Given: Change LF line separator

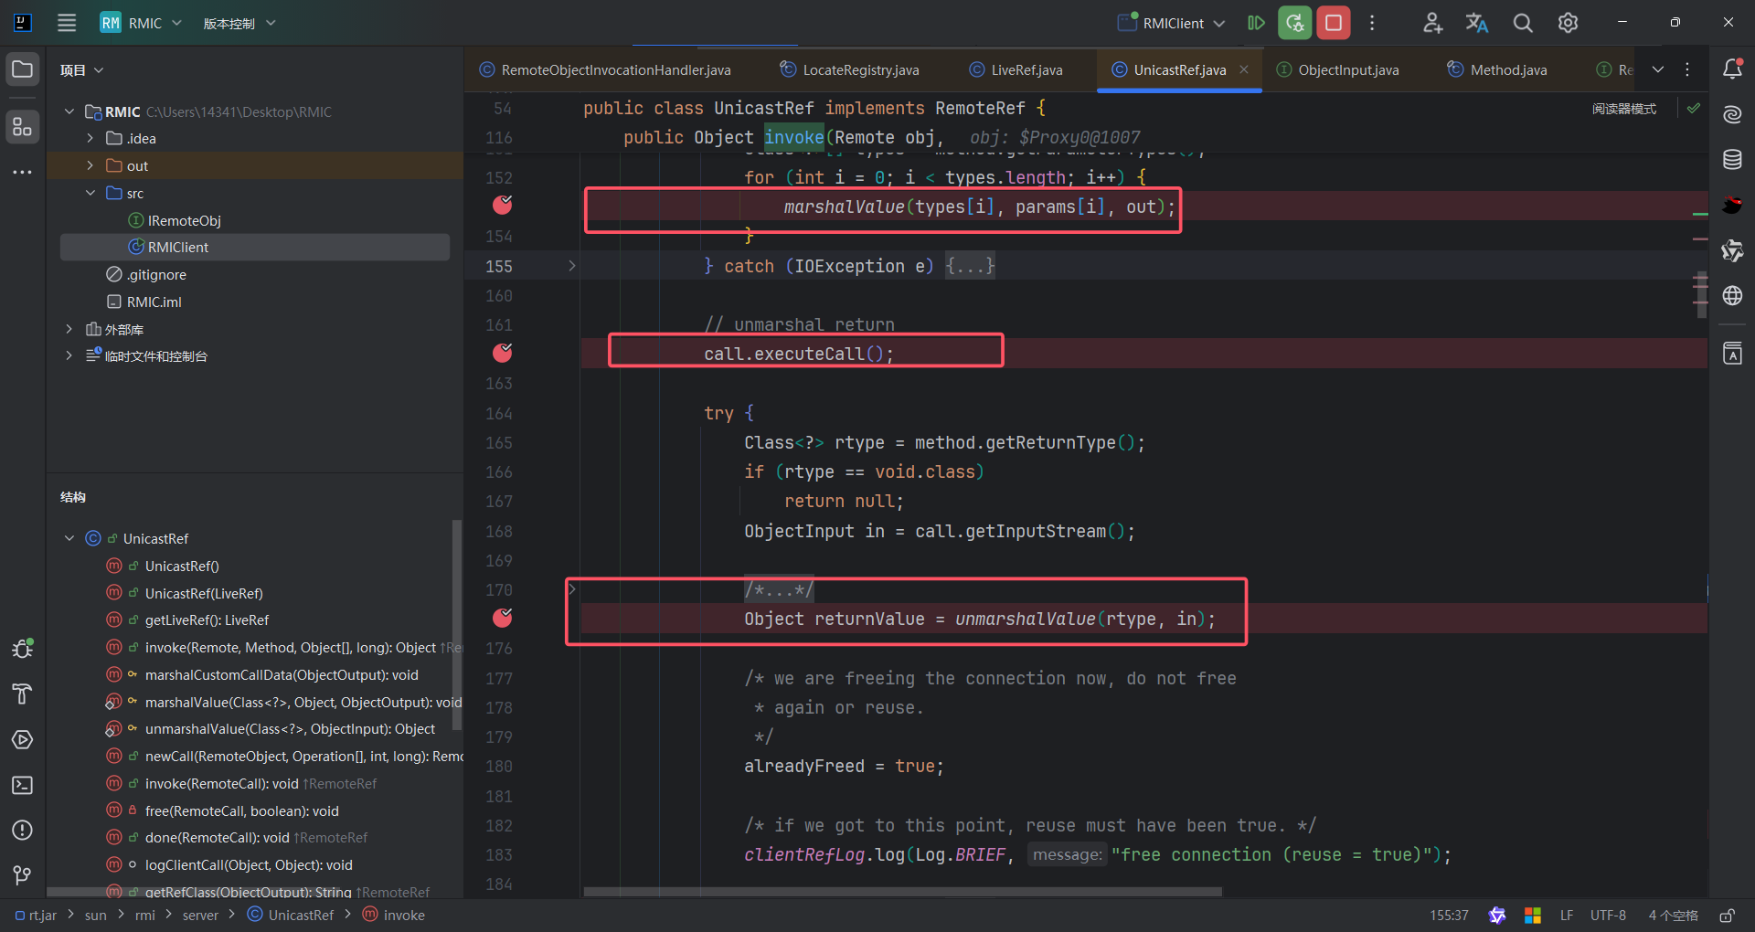Looking at the screenshot, I should [1567, 915].
